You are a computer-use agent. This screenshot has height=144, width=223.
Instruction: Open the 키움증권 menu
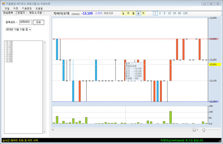(27, 8)
